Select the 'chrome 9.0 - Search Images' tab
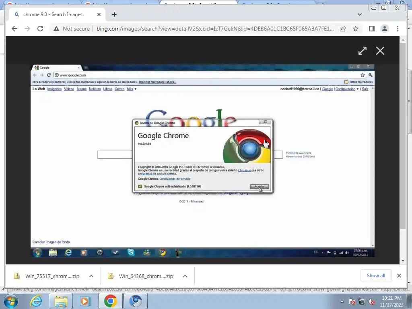This screenshot has height=309, width=412. click(x=53, y=14)
